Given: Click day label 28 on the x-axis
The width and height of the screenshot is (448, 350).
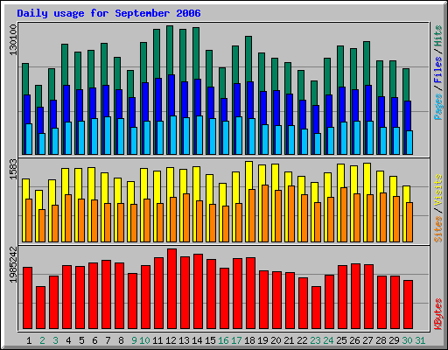Looking at the screenshot, I should 381,340.
